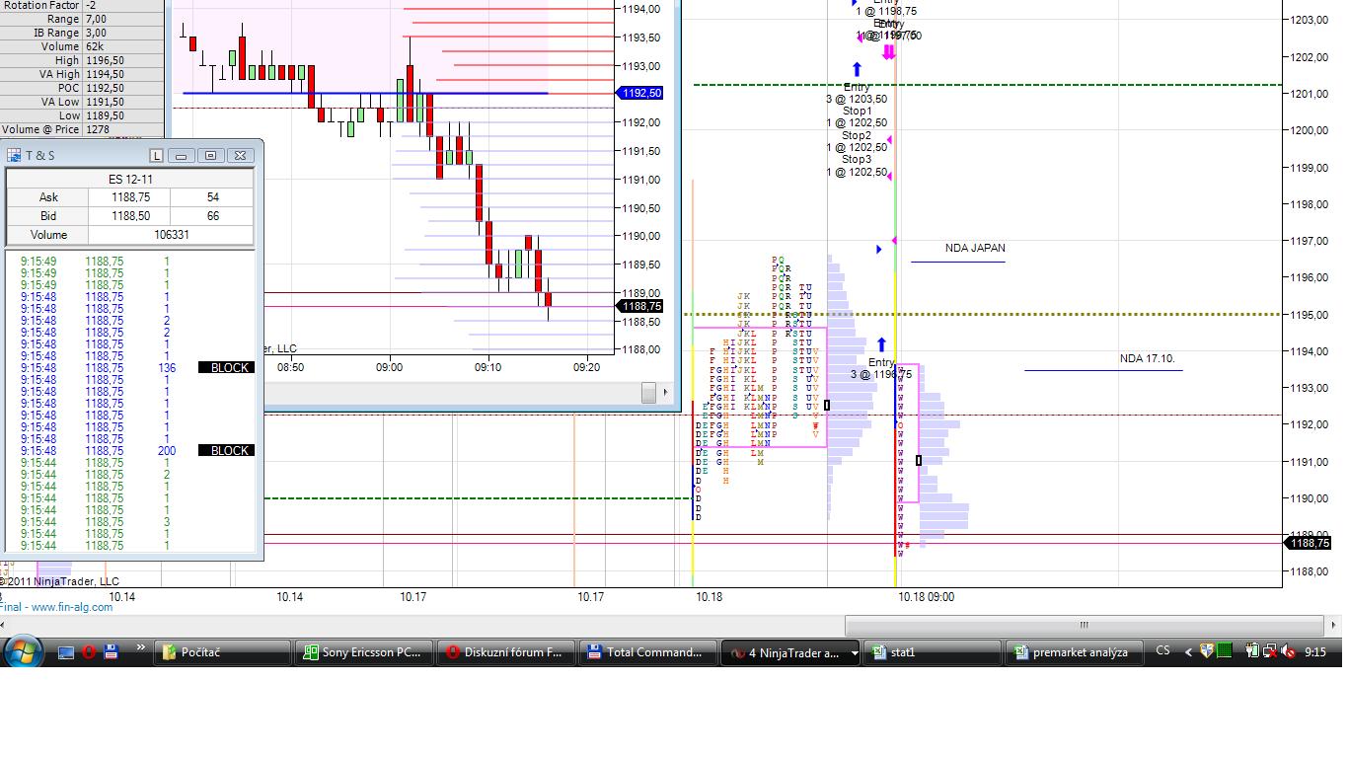Click the Volume @ Price value 1278
1348x758 pixels.
97,129
